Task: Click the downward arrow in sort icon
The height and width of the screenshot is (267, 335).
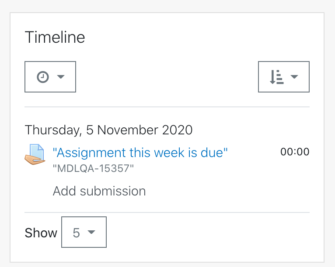Action: 272,77
